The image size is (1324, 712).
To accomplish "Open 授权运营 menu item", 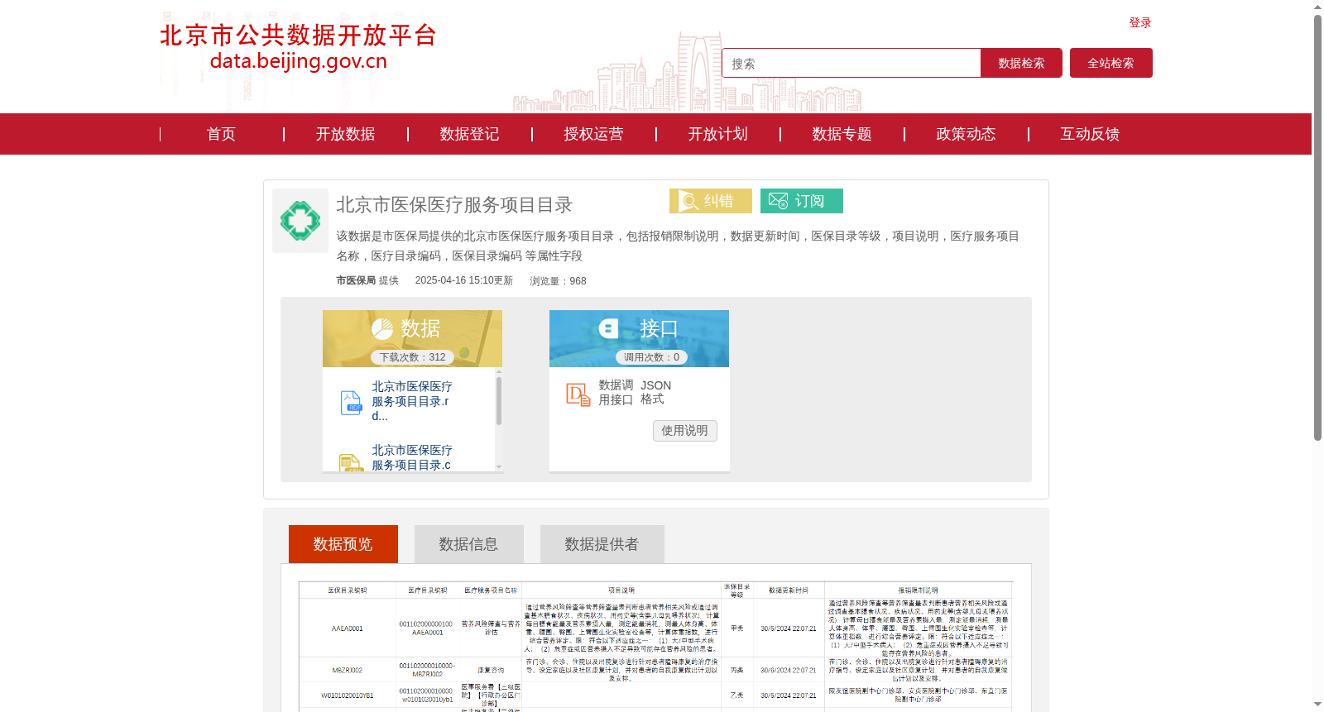I will (x=593, y=134).
